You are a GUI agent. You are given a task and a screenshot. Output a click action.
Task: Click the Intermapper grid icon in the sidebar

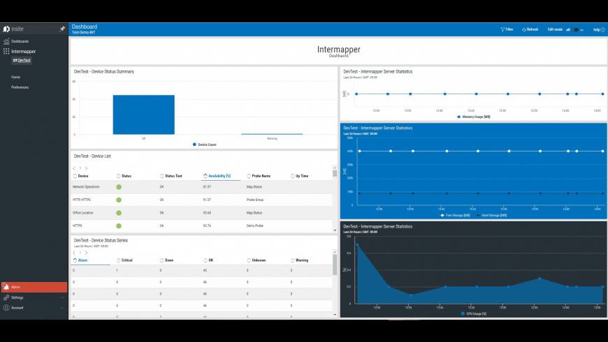coord(6,51)
